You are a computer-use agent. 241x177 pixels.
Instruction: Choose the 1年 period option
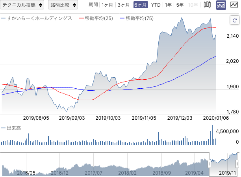[x=168, y=5]
